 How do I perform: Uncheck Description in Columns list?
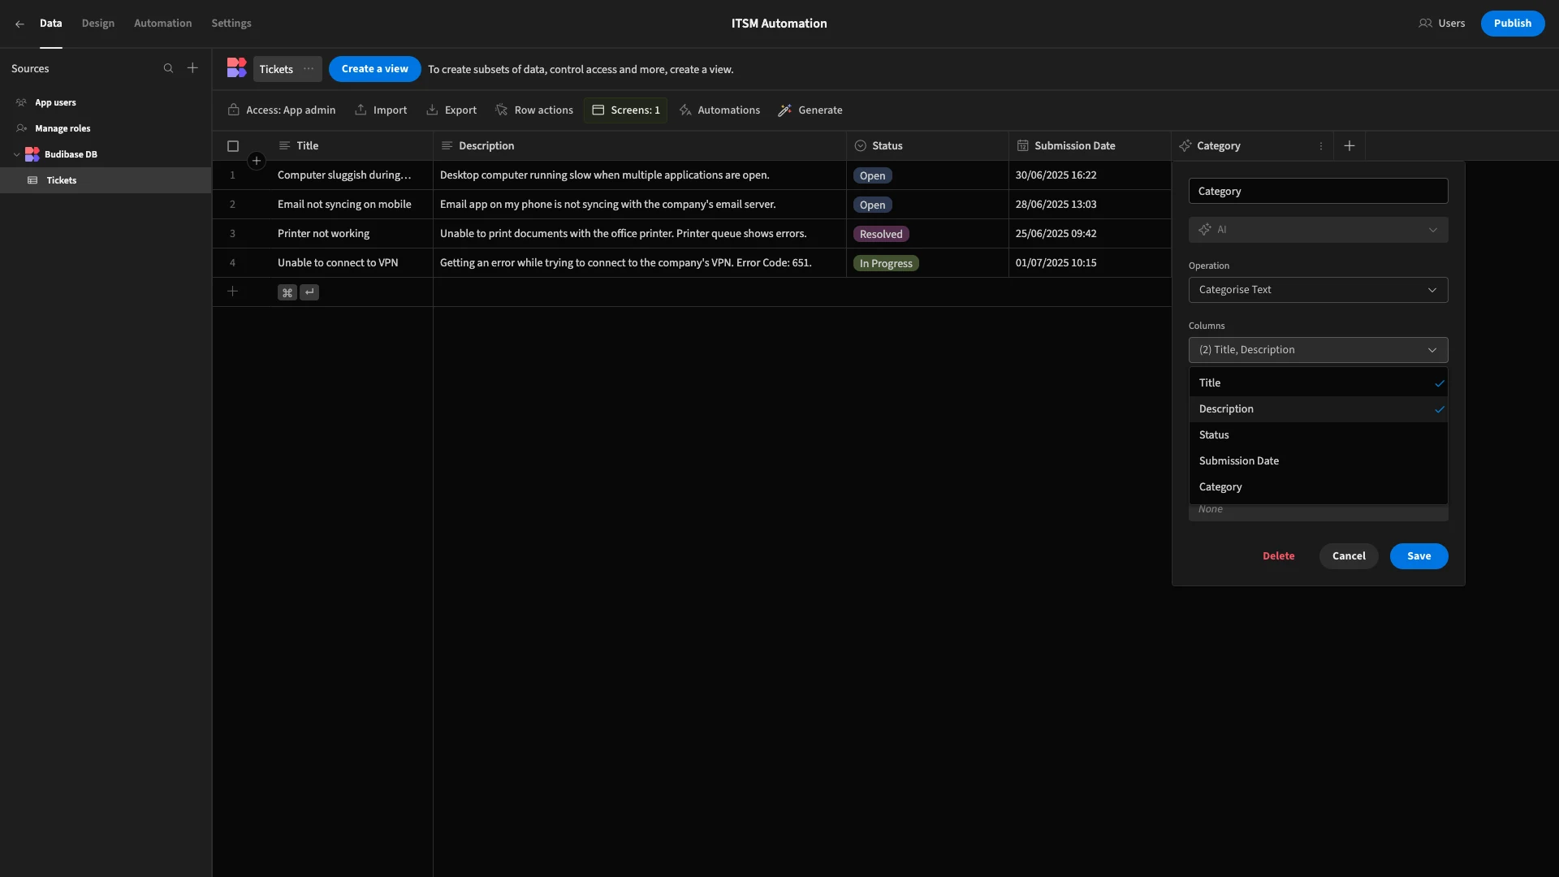pyautogui.click(x=1318, y=409)
